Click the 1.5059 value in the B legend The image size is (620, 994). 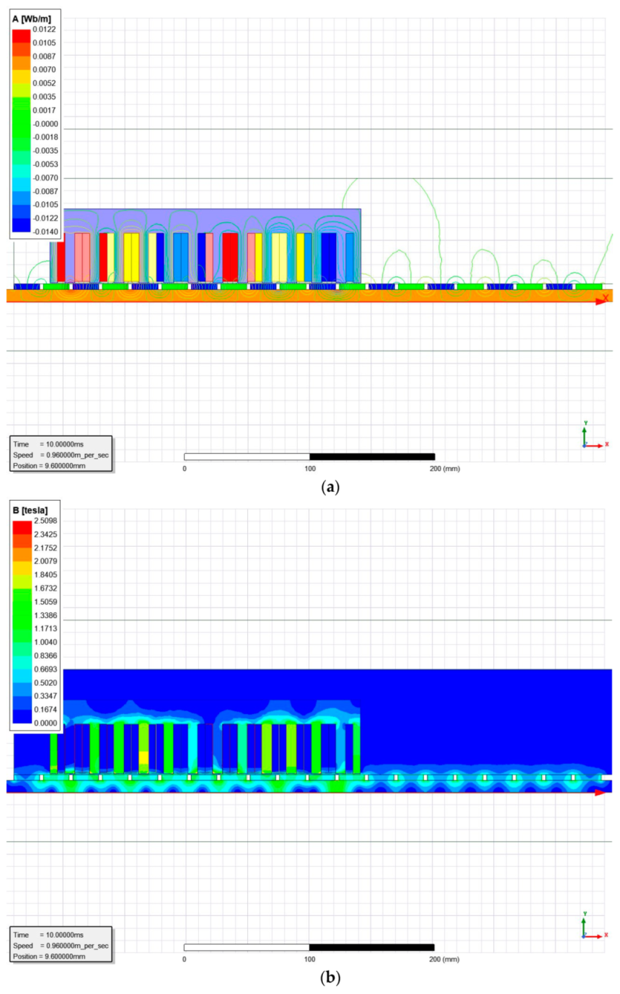pos(45,602)
